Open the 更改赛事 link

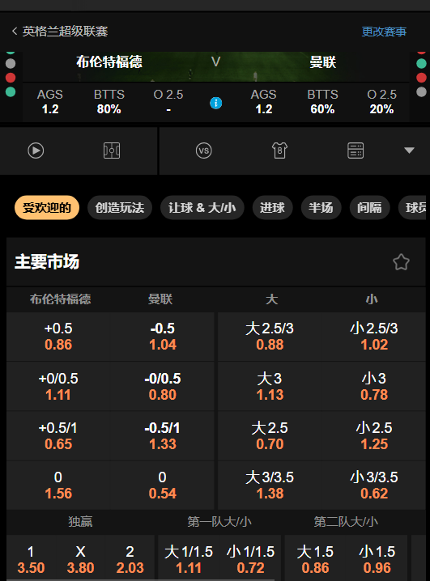[384, 32]
